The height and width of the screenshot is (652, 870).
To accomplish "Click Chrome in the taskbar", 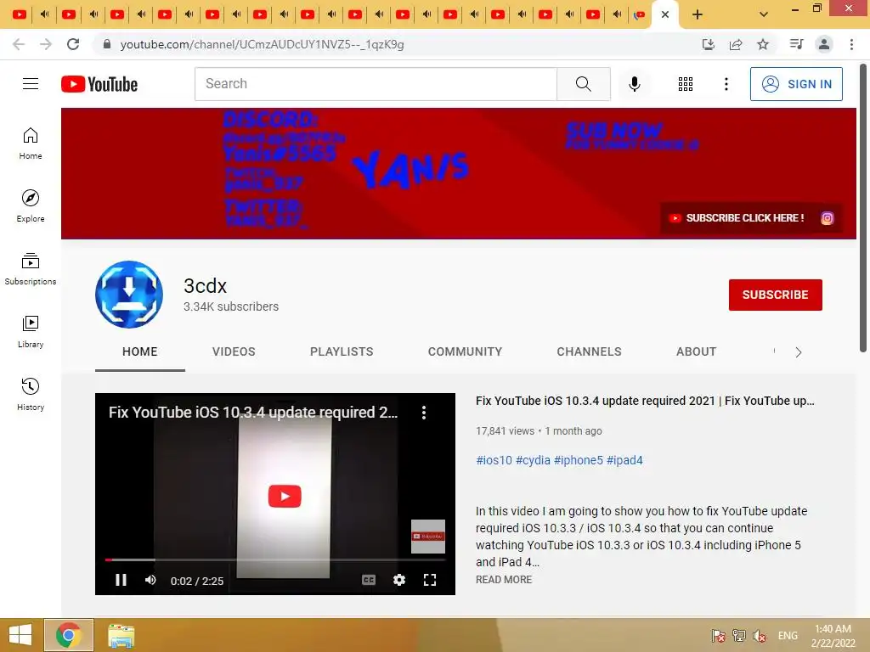I will [68, 635].
